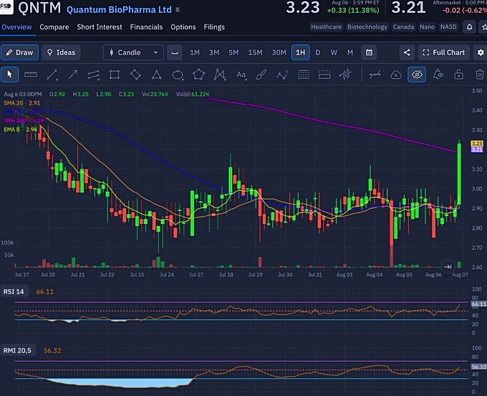Click the NASD exchange tag
This screenshot has height=396, width=487.
pos(448,27)
